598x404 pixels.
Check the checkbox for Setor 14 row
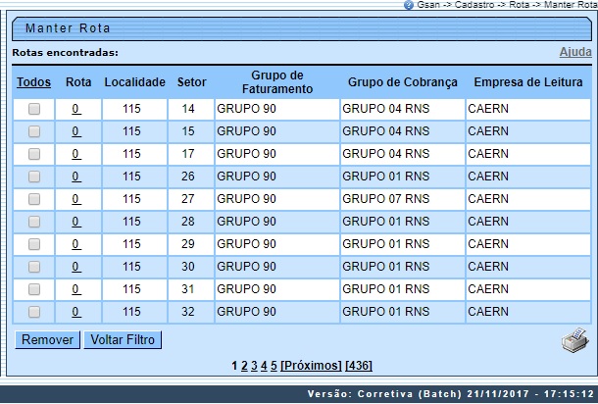pos(34,109)
